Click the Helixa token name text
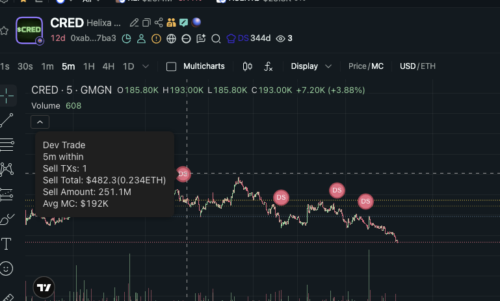 [103, 23]
